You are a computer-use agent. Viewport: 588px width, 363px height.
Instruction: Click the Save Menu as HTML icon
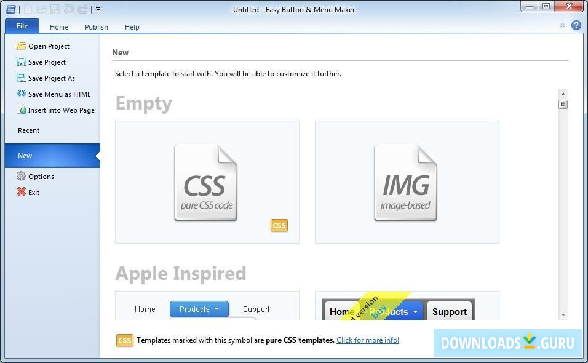[x=22, y=94]
